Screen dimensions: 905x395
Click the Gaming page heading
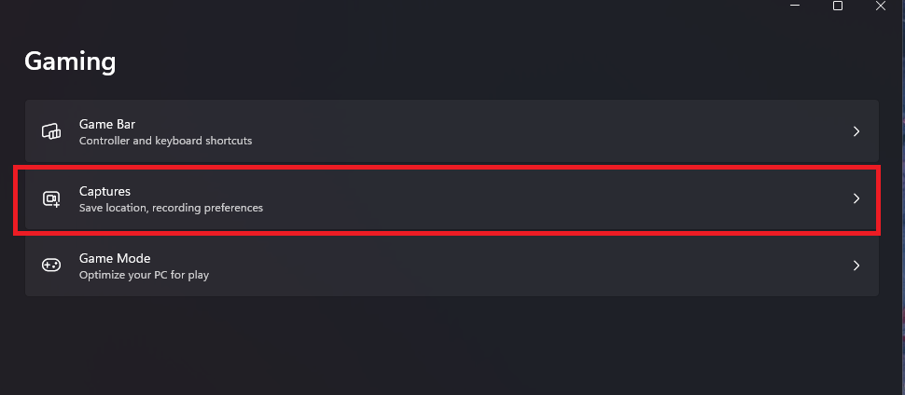click(x=70, y=61)
